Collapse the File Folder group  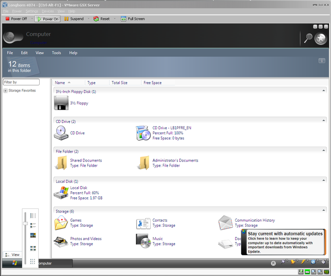point(324,151)
